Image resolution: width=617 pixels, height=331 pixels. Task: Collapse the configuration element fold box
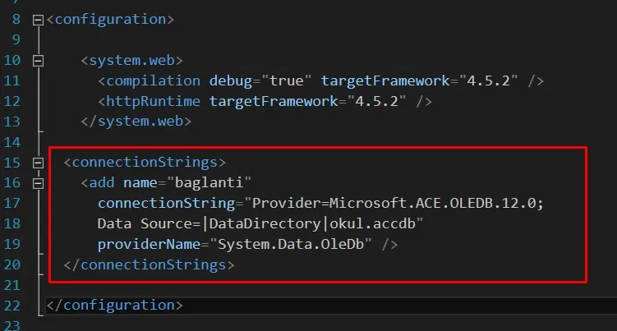[38, 20]
